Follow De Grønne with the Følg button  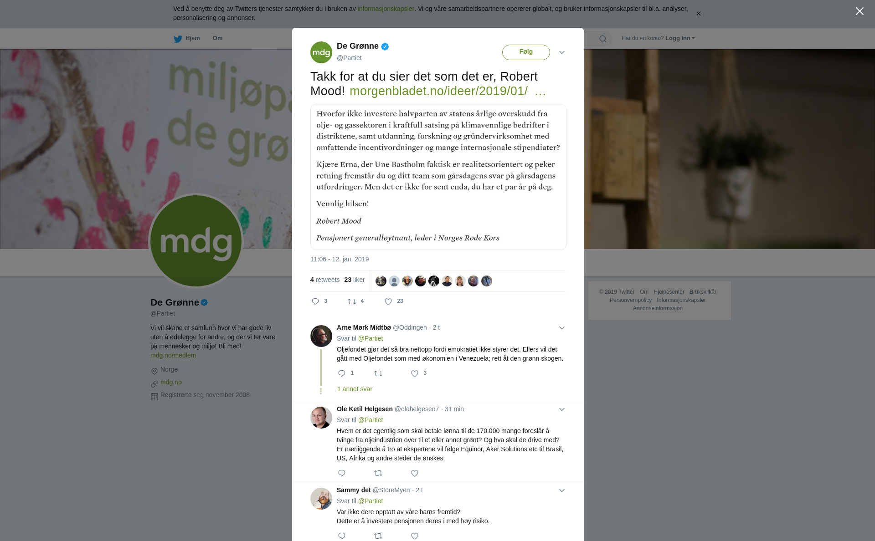[526, 52]
